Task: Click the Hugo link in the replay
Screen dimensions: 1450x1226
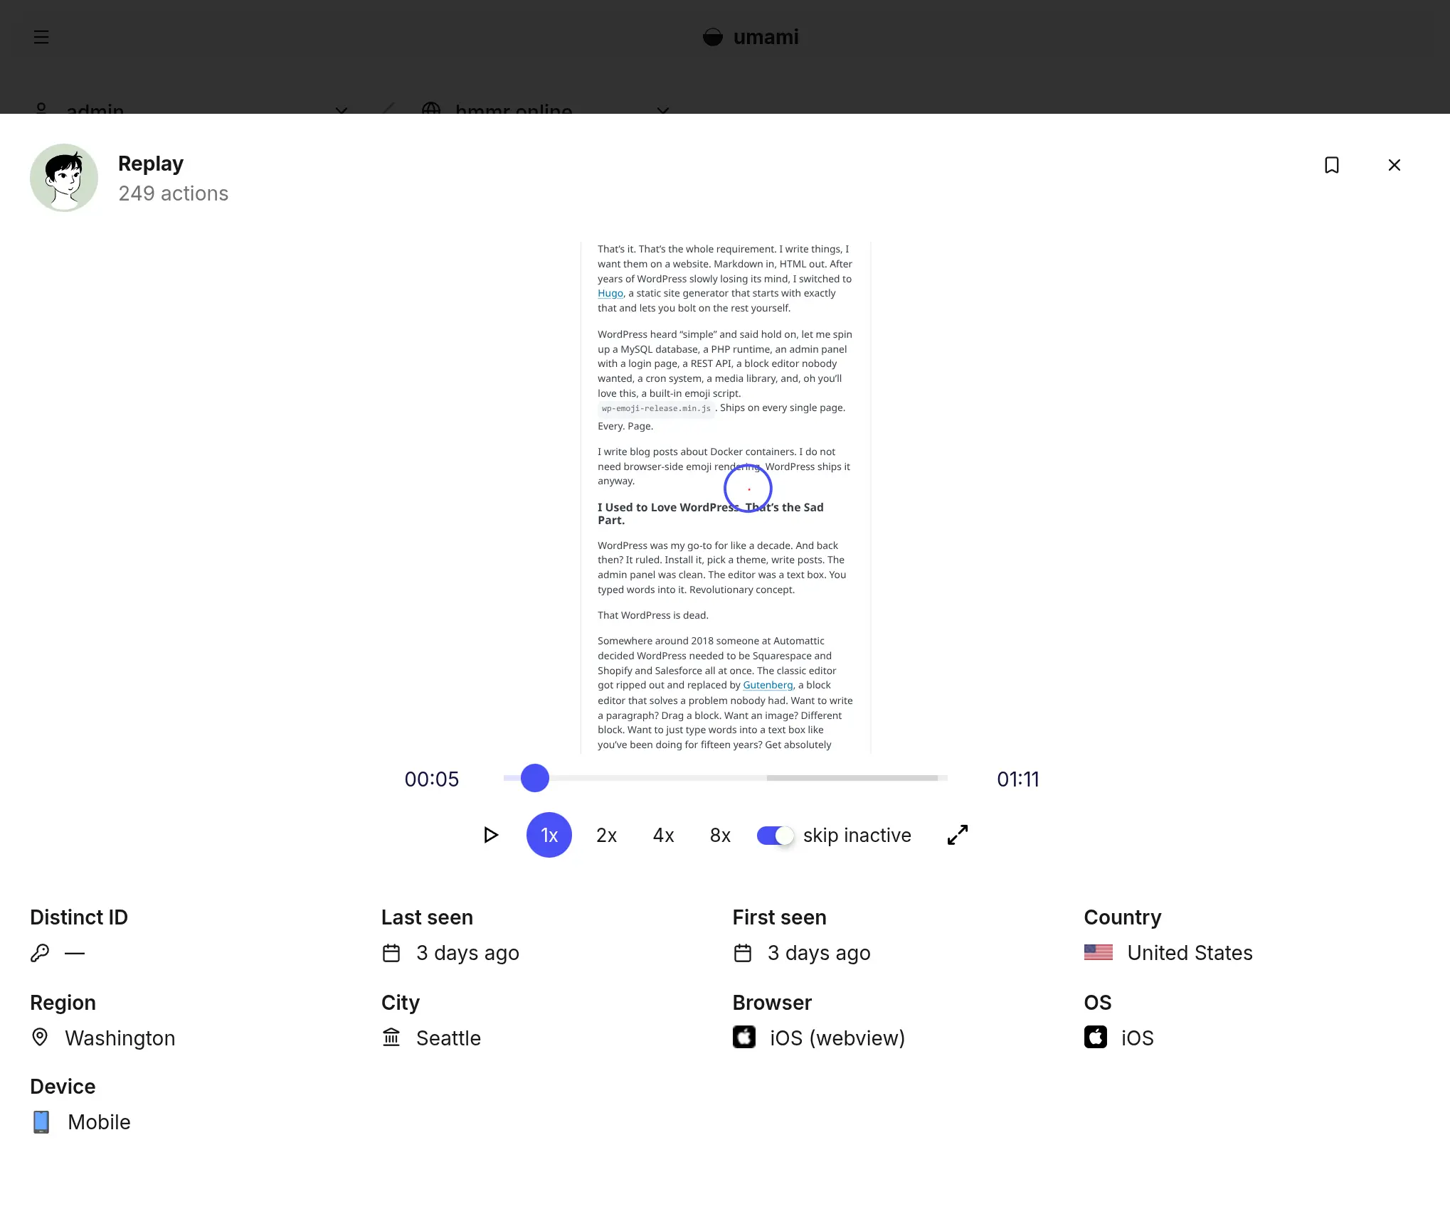Action: click(610, 294)
